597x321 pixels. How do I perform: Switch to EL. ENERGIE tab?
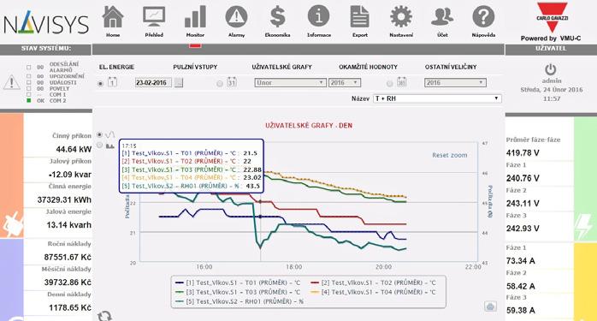tap(116, 67)
